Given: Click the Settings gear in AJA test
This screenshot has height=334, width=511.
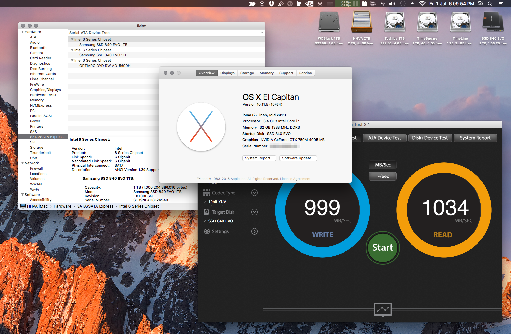Looking at the screenshot, I should (x=207, y=231).
